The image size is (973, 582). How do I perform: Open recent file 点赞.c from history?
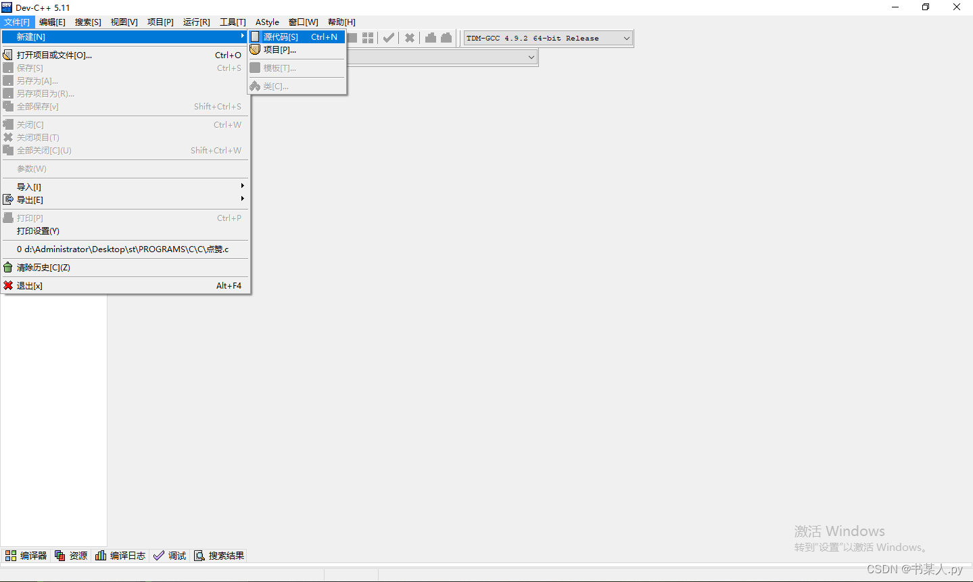(125, 249)
